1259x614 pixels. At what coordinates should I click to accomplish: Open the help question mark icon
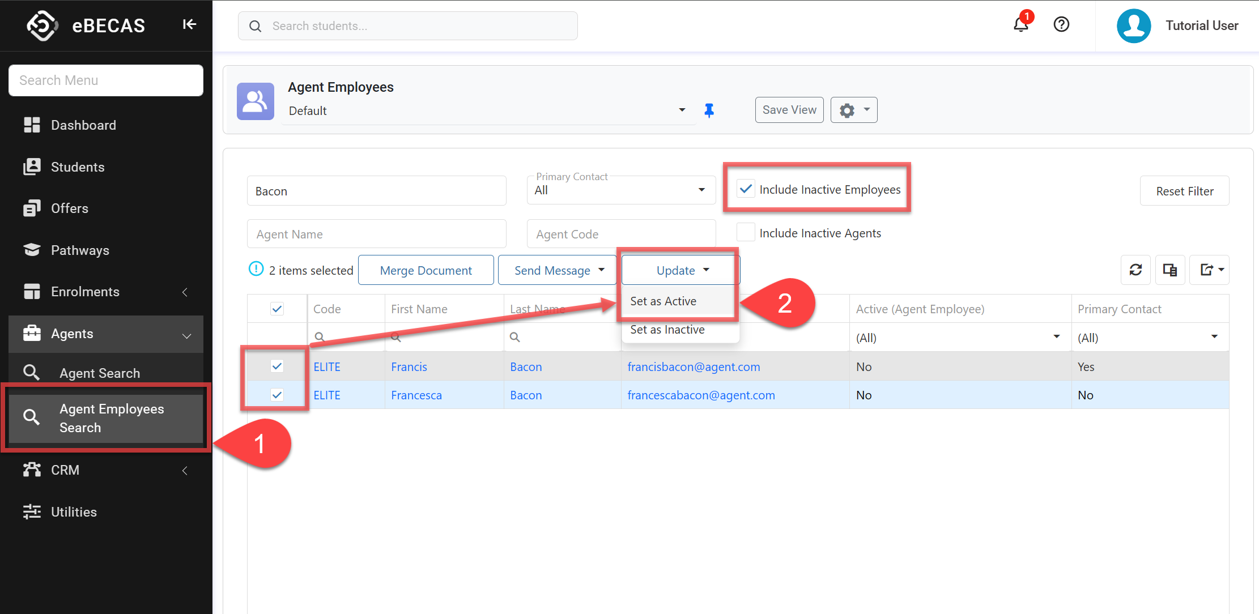pyautogui.click(x=1061, y=24)
